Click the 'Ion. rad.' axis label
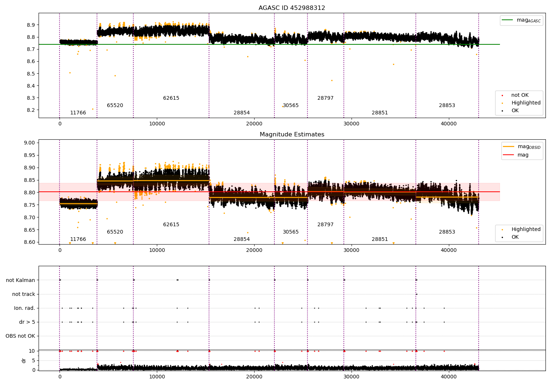This screenshot has width=551, height=385. (x=25, y=308)
